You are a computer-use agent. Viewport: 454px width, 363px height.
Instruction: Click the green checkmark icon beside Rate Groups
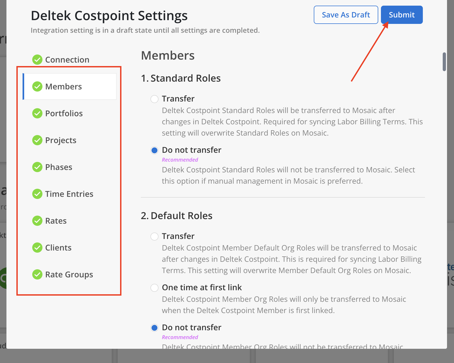click(x=37, y=274)
